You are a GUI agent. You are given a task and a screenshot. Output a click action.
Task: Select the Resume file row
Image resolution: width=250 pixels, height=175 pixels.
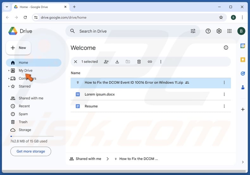(x=151, y=106)
